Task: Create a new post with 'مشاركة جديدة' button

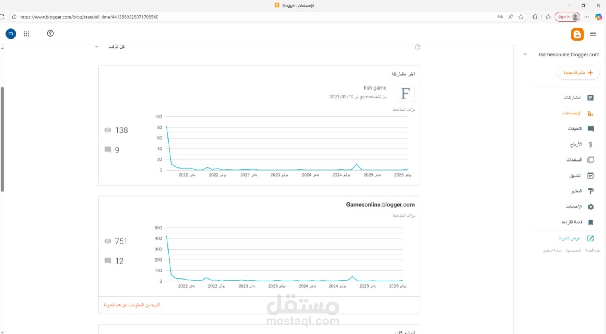Action: pos(578,73)
